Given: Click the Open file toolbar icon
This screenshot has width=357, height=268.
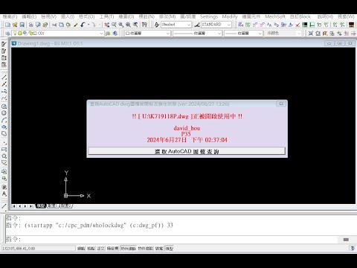Looking at the screenshot, I should pyautogui.click(x=15, y=25).
